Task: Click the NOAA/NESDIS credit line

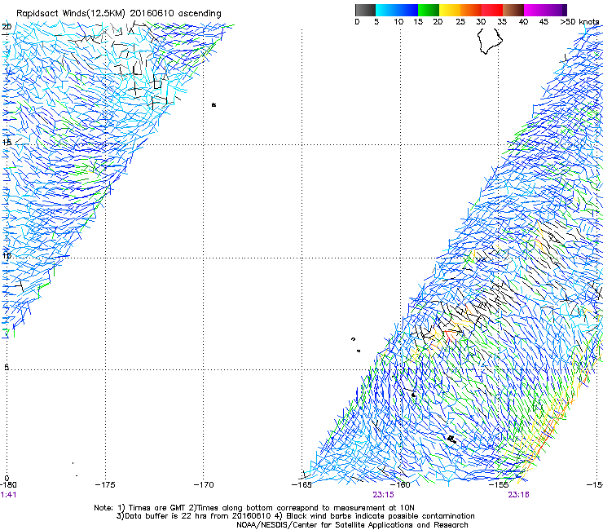Action: (x=352, y=525)
